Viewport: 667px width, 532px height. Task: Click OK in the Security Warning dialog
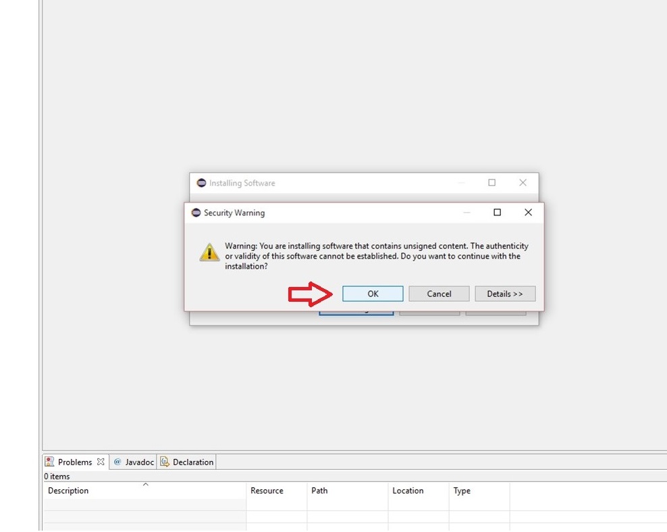pyautogui.click(x=373, y=294)
